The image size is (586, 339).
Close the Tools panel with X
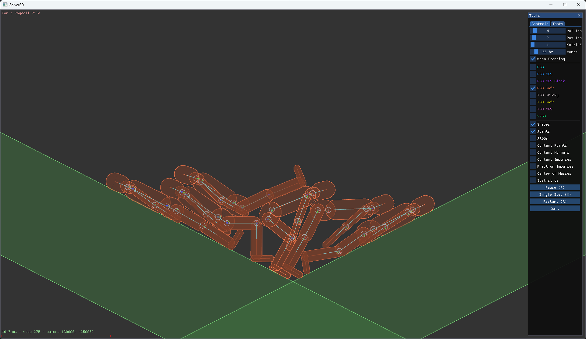click(x=579, y=16)
